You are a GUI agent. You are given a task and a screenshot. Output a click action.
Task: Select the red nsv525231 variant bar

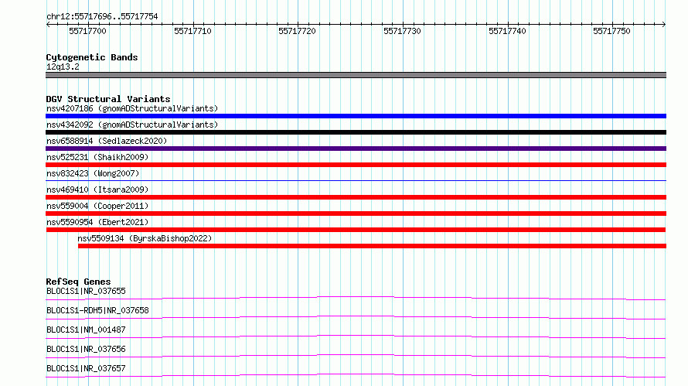tap(356, 165)
